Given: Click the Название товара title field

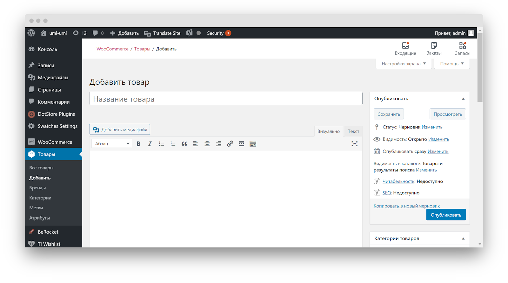Looking at the screenshot, I should click(x=226, y=99).
